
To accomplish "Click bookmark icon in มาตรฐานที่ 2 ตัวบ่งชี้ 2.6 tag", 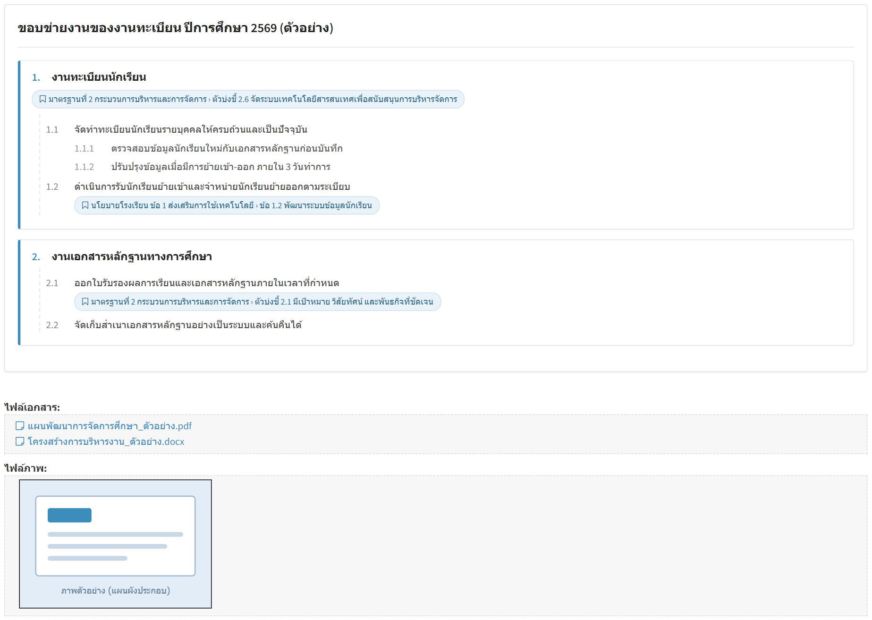I will (42, 99).
